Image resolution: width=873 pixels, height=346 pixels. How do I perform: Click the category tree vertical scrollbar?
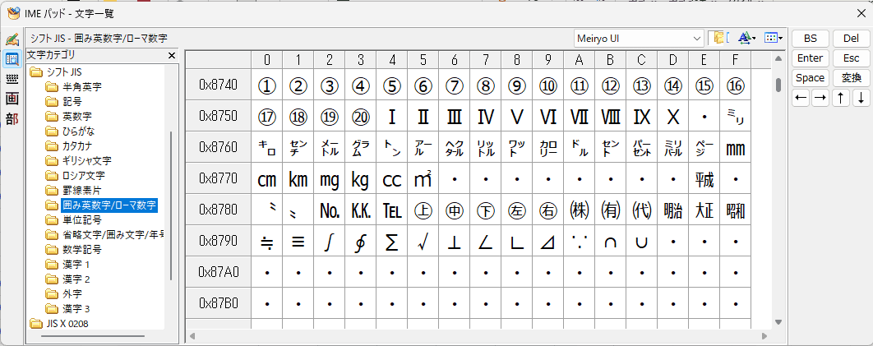[x=171, y=205]
